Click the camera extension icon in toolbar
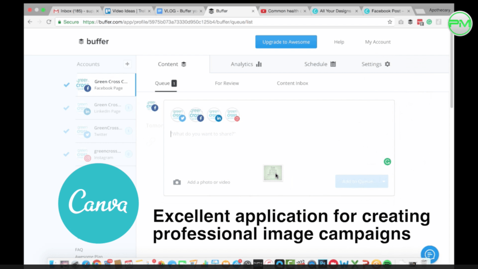Image resolution: width=478 pixels, height=269 pixels. 401,22
